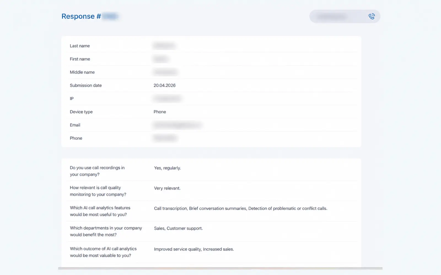
Task: Click the 'Yes, regularly.' answer
Action: tap(167, 168)
